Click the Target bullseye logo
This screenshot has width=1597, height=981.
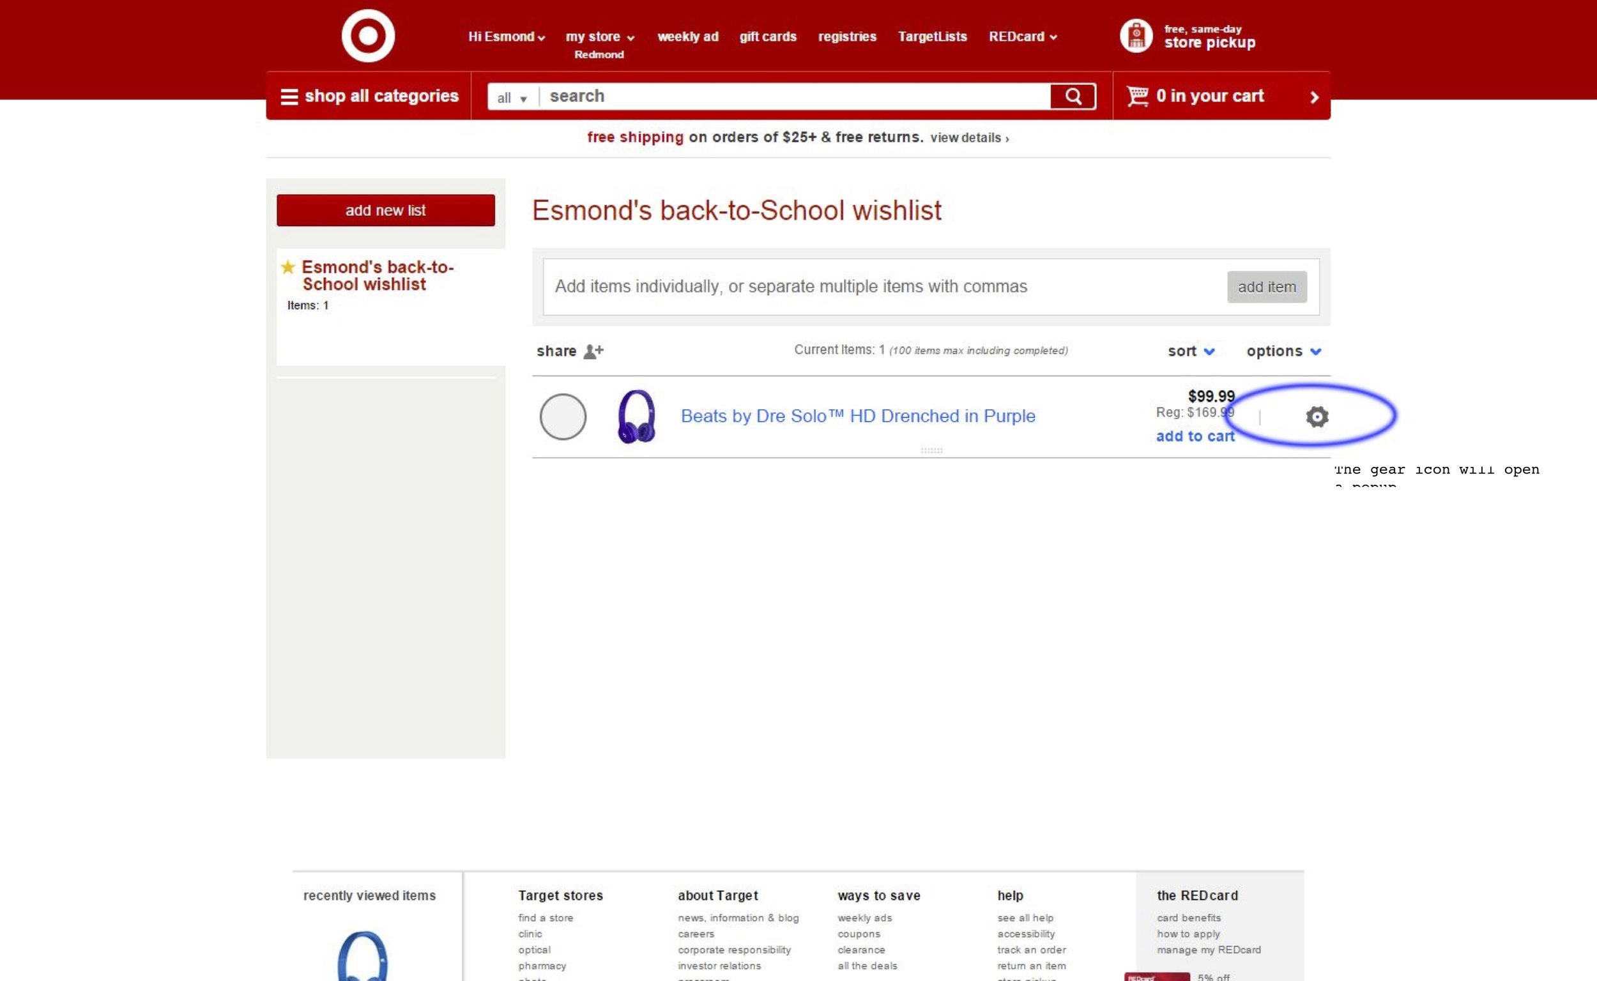coord(368,36)
